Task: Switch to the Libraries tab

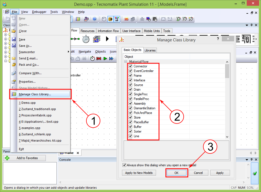Action: 150,50
